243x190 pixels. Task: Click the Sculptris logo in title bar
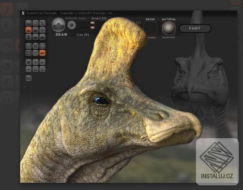pyautogui.click(x=23, y=13)
